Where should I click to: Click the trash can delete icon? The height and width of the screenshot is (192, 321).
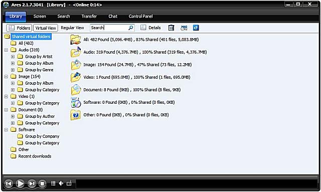(171, 28)
